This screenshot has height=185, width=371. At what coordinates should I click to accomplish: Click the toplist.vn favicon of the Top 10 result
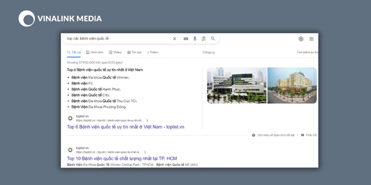coord(70,150)
